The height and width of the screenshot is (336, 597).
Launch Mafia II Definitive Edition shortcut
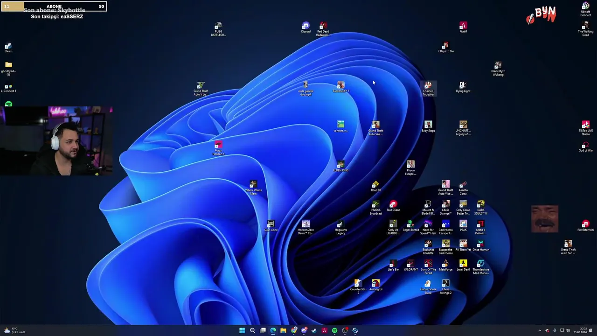(480, 228)
